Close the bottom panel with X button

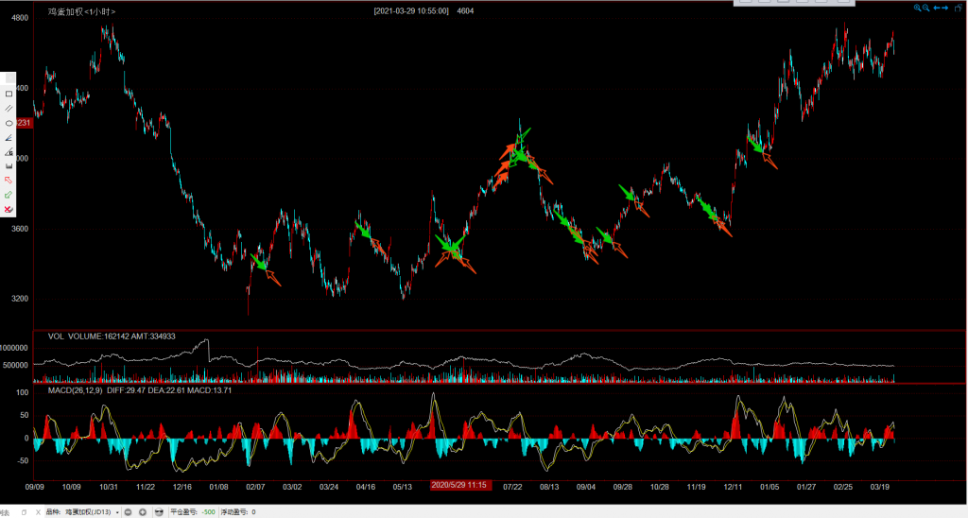(38, 511)
